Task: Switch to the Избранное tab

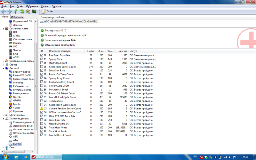Action: point(17,17)
